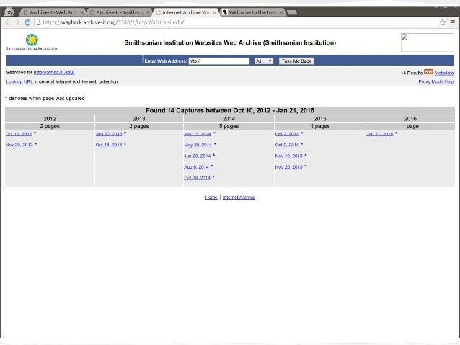This screenshot has width=460, height=345.
Task: Open the All dropdown next to the address field
Action: click(264, 61)
